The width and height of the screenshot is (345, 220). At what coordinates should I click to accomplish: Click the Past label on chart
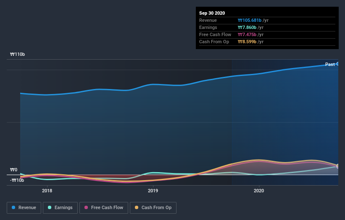tap(330, 64)
